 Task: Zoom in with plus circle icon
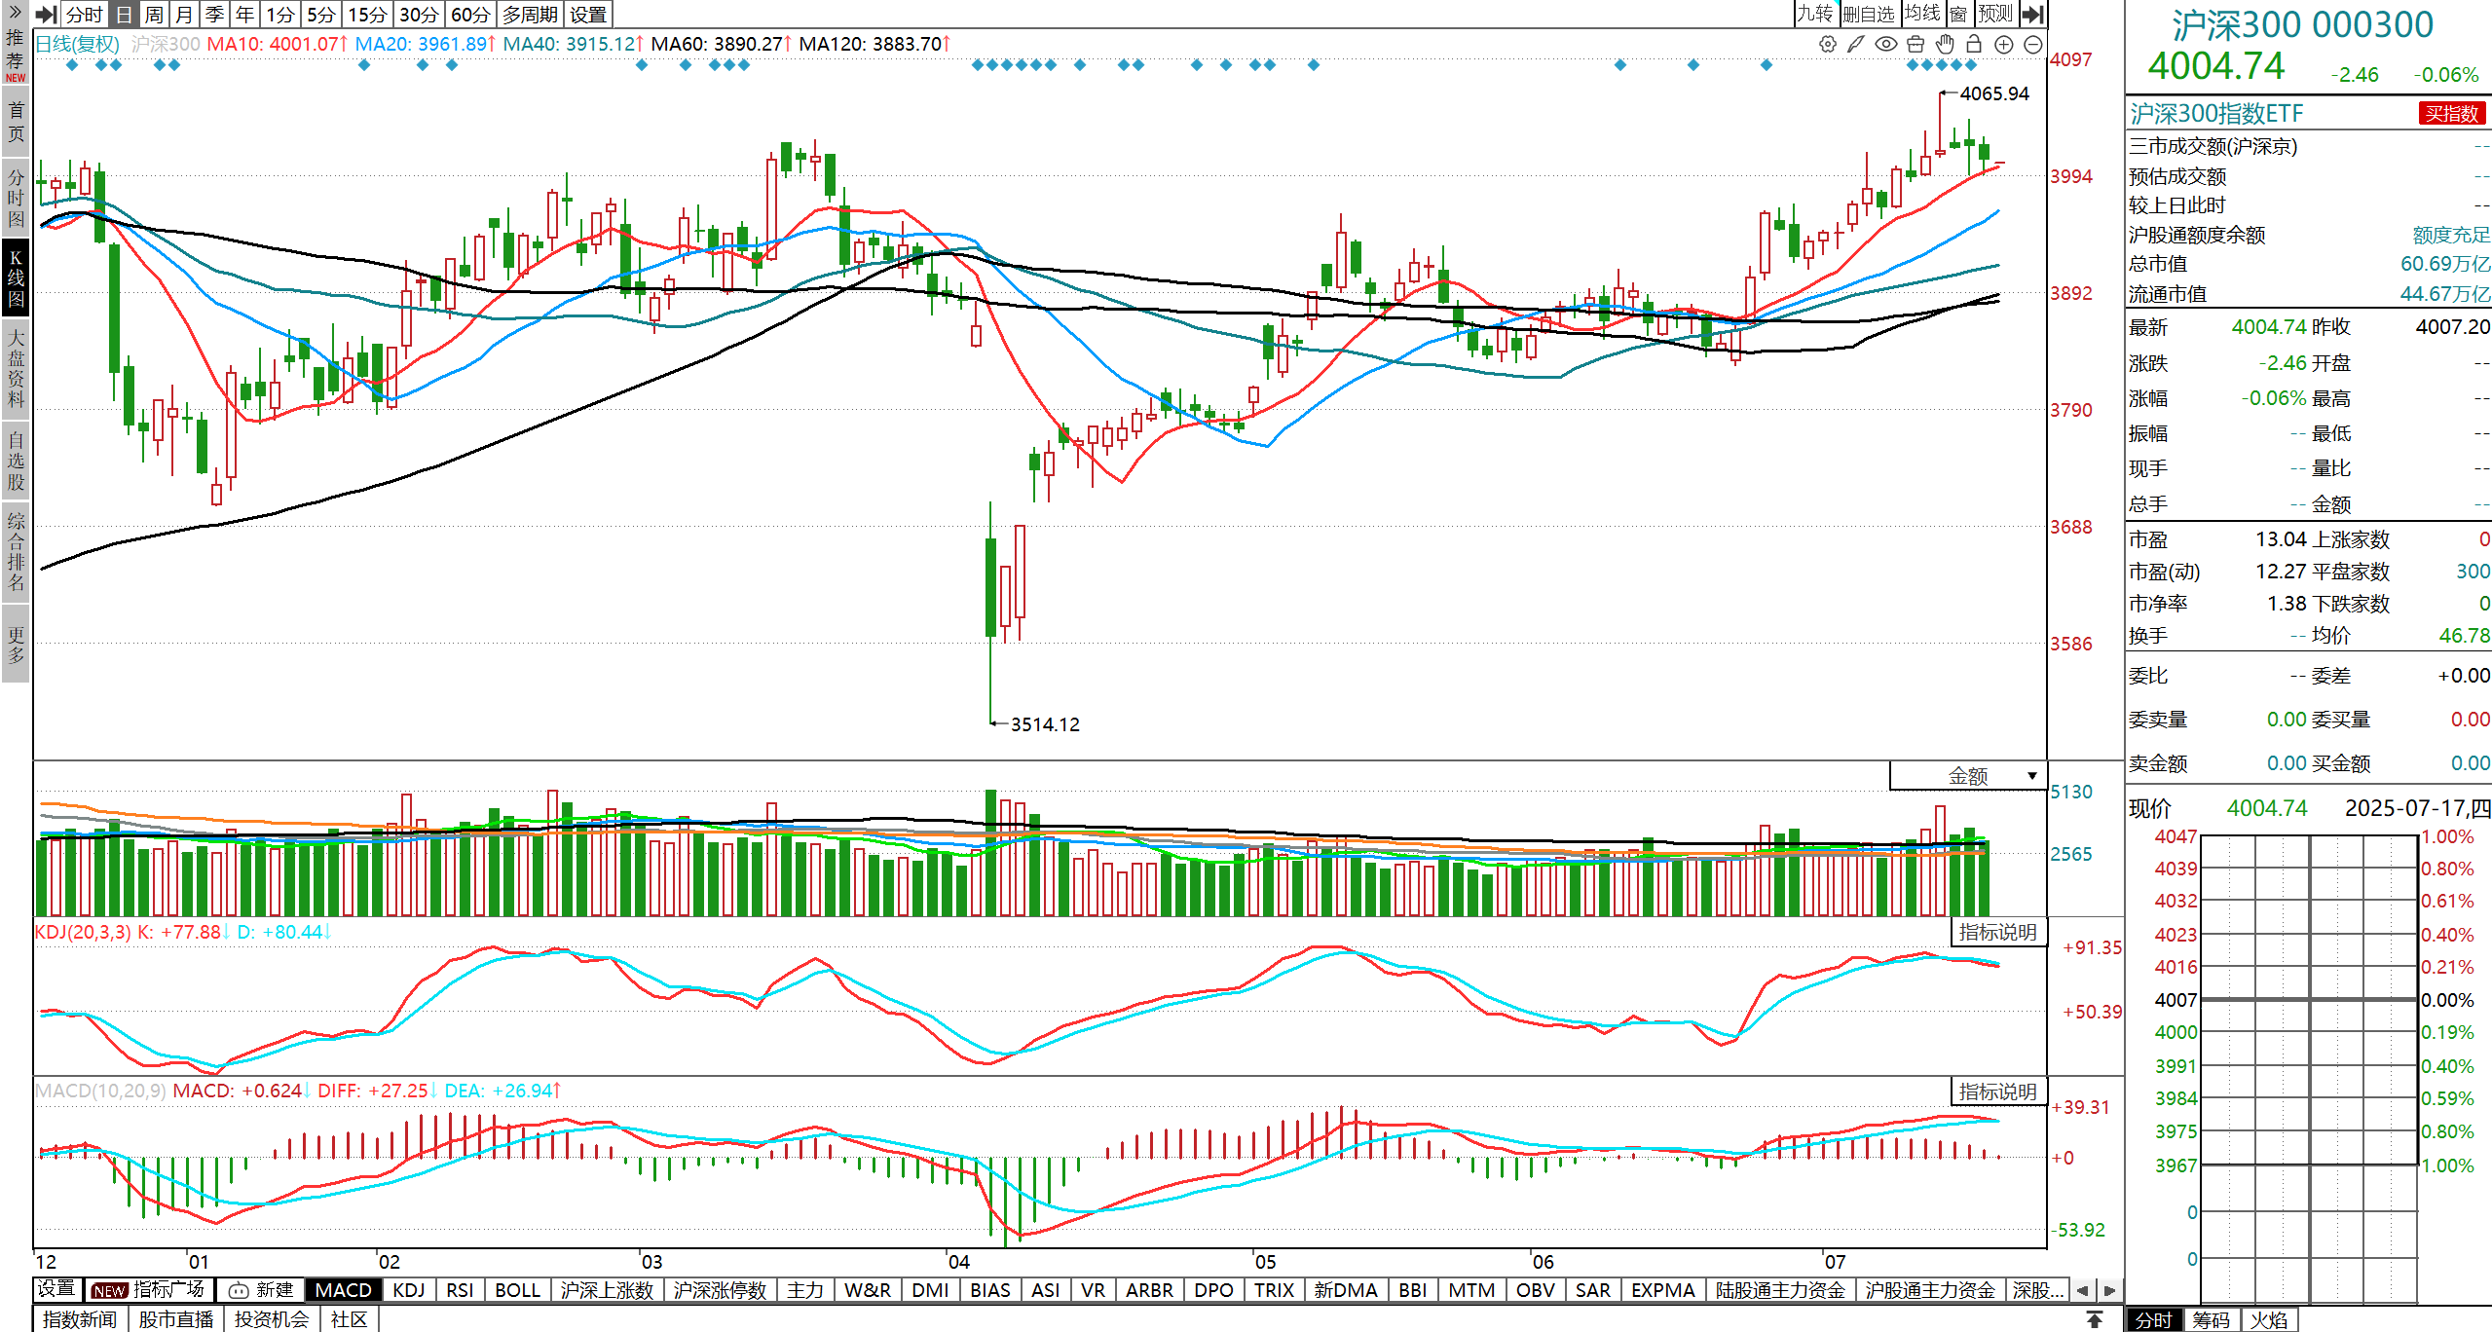(2004, 44)
